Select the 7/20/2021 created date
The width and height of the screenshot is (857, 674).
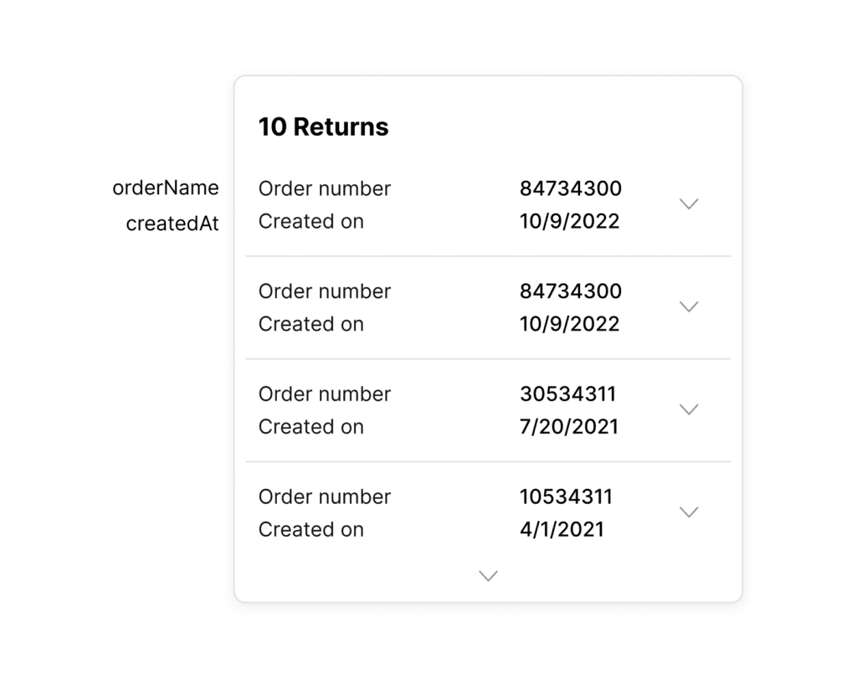(x=569, y=427)
